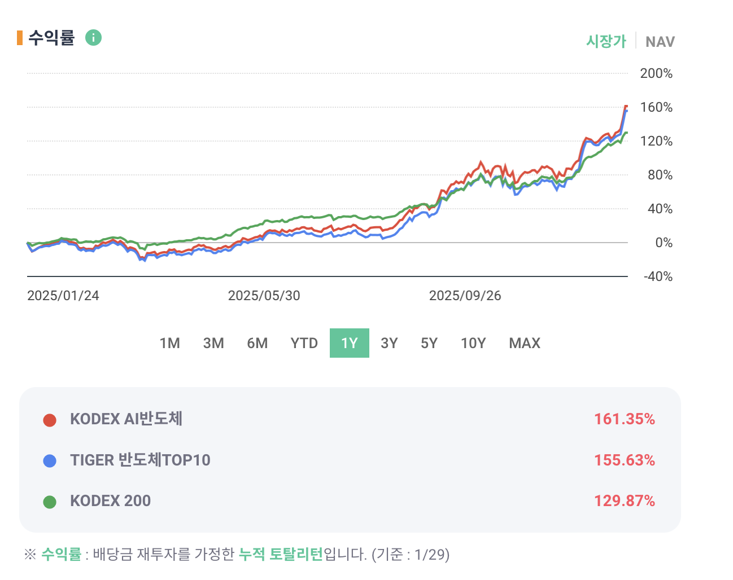Click the 2025/05/30 date label on chart axis
The height and width of the screenshot is (580, 733).
coord(264,296)
